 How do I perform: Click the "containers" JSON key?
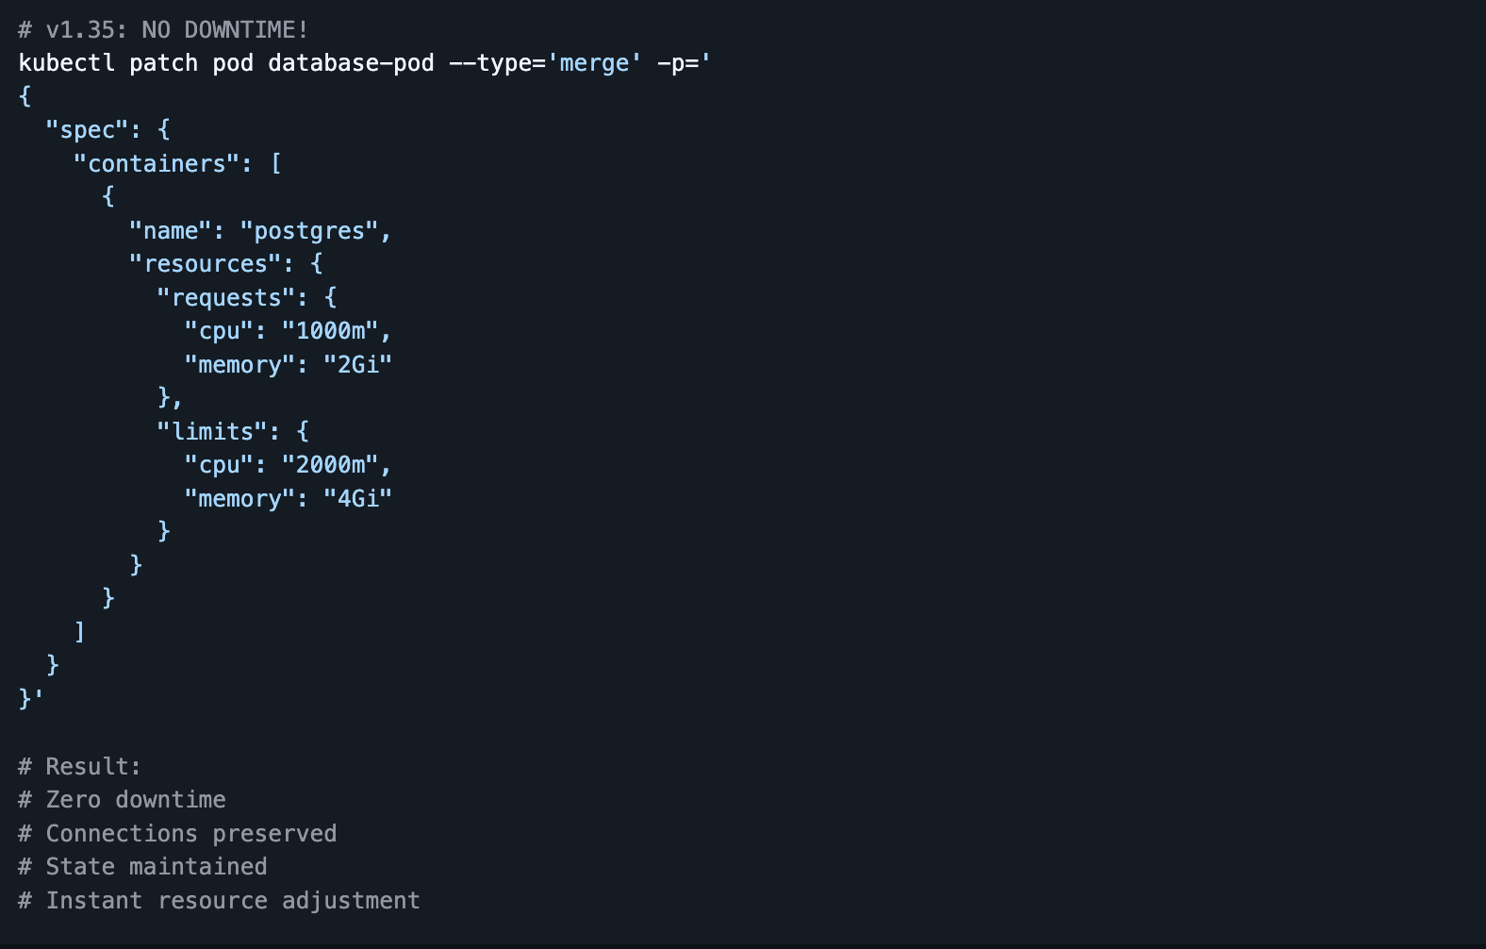point(157,164)
